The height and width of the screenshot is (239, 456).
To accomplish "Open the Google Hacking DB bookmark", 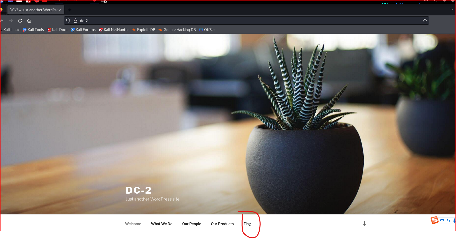I will tap(177, 30).
